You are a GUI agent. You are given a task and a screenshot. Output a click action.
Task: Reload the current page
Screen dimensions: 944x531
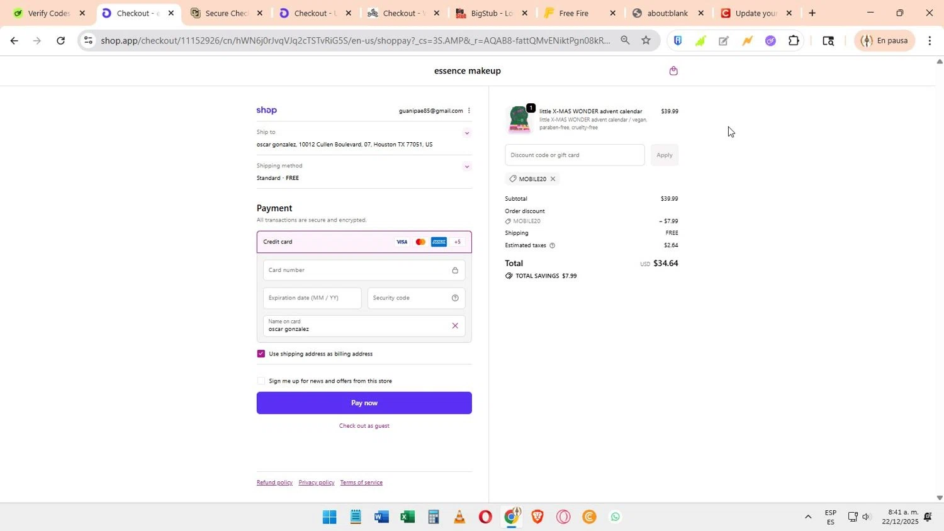[60, 41]
